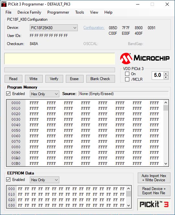This screenshot has width=175, height=215.
Task: Increase VDD voltage with up arrow
Action: [166, 74]
